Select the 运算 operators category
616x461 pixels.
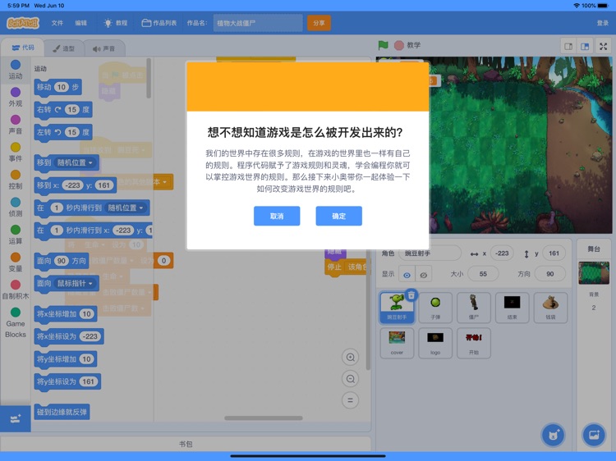pos(16,235)
